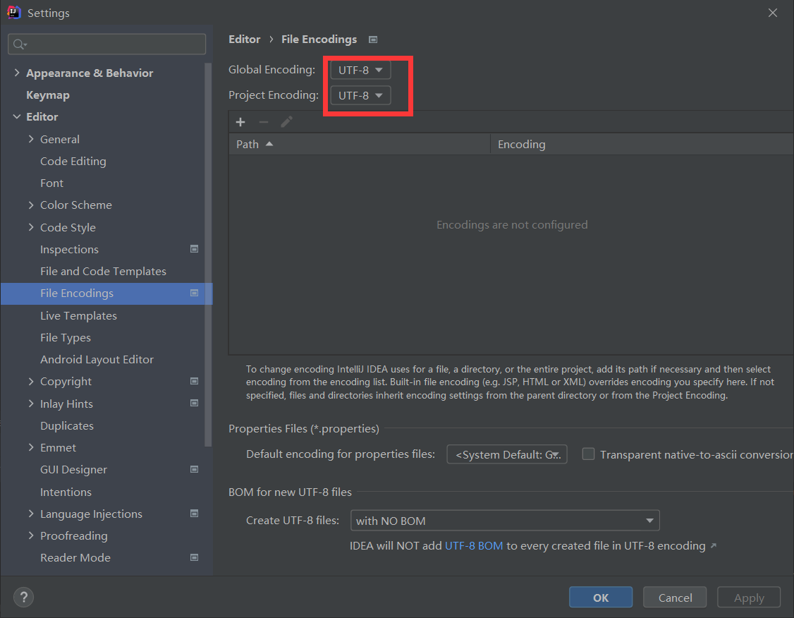Viewport: 794px width, 618px height.
Task: Click the edit pencil icon
Action: pyautogui.click(x=286, y=122)
